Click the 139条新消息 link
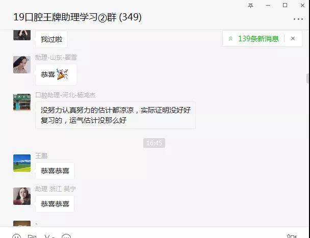The width and height of the screenshot is (310, 238). (259, 39)
